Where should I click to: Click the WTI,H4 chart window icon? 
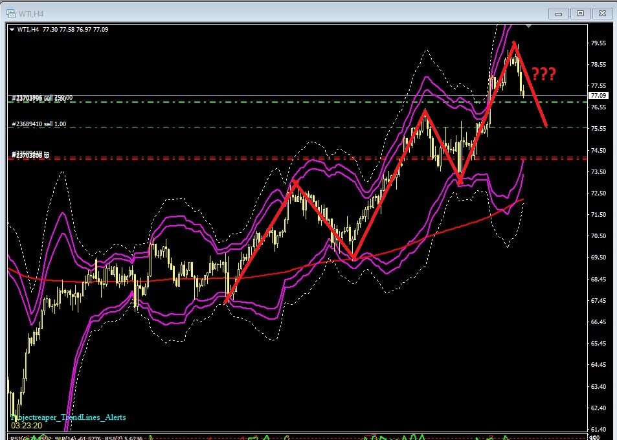pyautogui.click(x=11, y=14)
